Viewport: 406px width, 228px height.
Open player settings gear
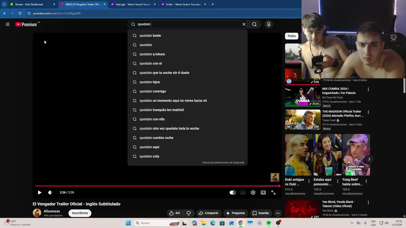coord(253,193)
